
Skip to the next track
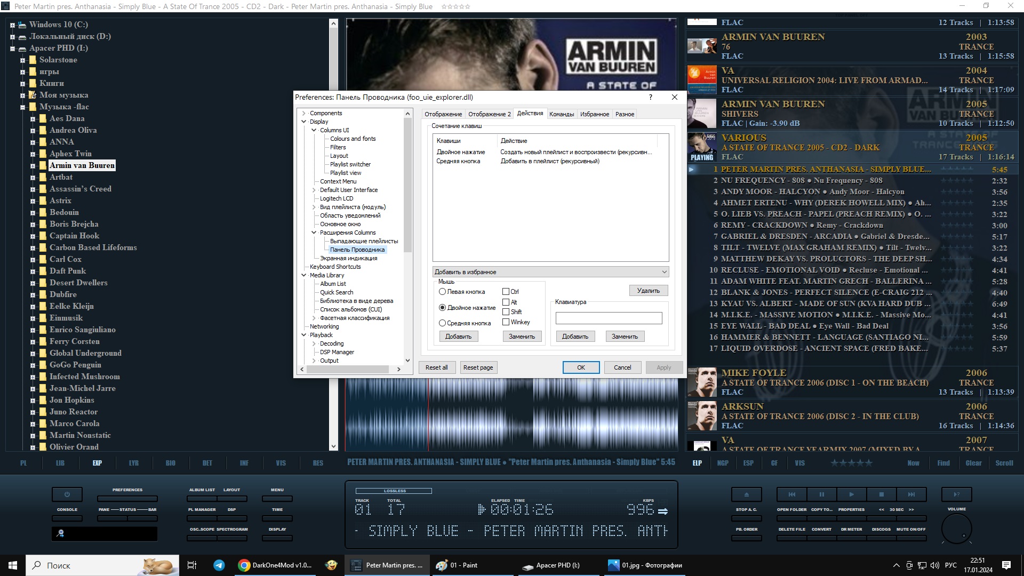pyautogui.click(x=911, y=494)
